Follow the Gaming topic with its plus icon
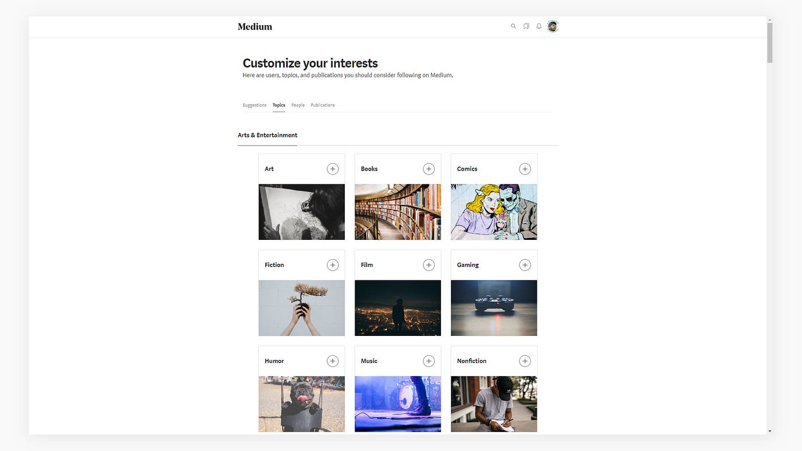 point(525,264)
